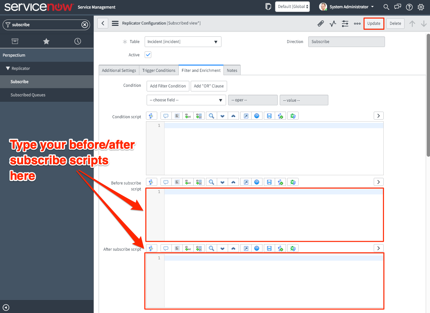Open Replace All in the Condition script toolbar
The image size is (430, 313).
click(199, 116)
